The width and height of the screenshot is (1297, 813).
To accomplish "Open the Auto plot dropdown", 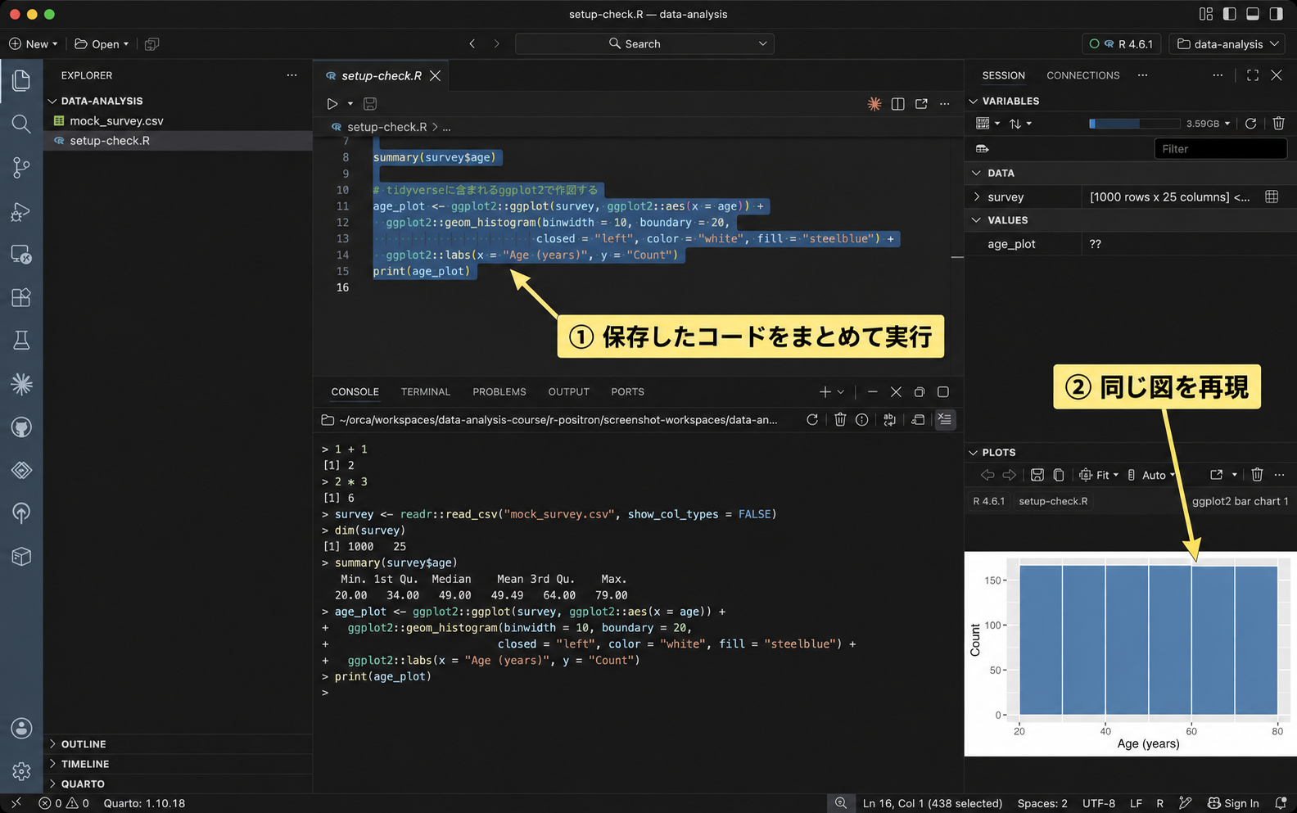I will click(1151, 475).
